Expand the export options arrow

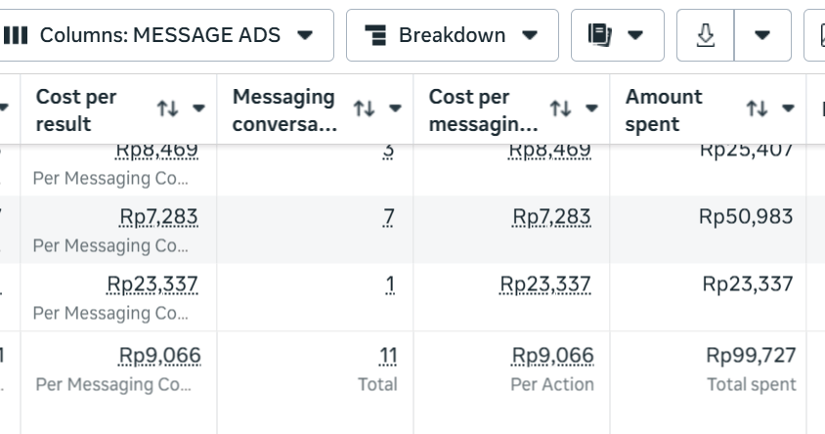click(760, 35)
